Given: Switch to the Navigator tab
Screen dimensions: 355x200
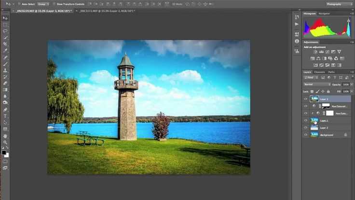Looking at the screenshot, I should click(x=324, y=14).
